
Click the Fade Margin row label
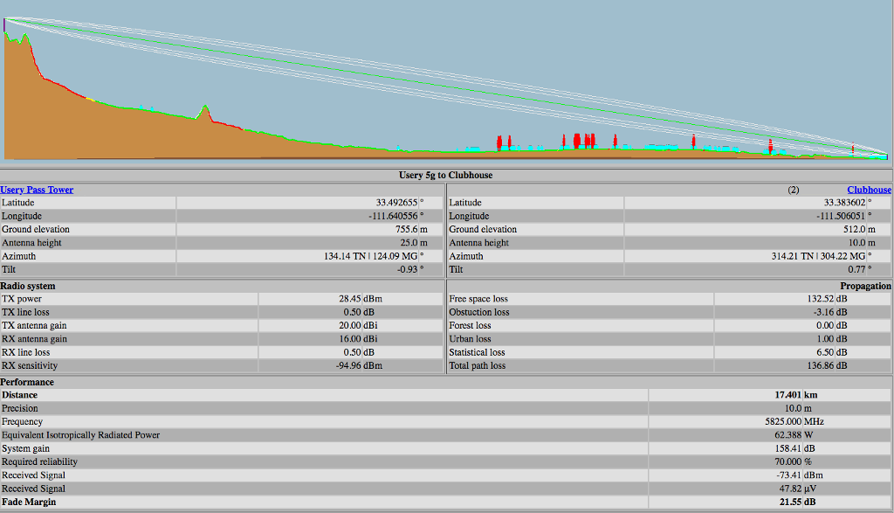click(x=29, y=503)
